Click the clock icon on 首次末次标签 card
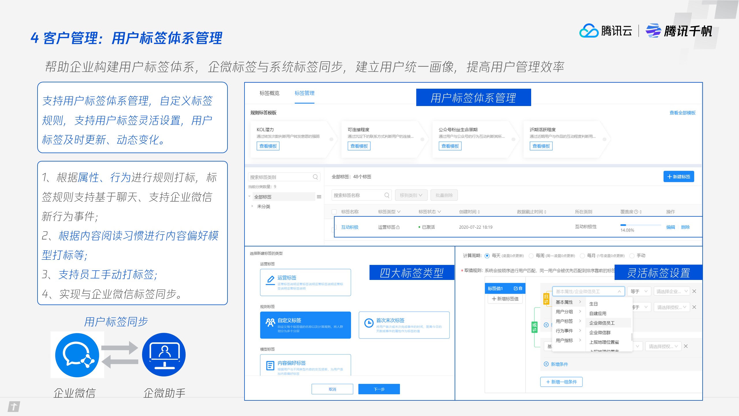The width and height of the screenshot is (739, 416). pyautogui.click(x=369, y=323)
